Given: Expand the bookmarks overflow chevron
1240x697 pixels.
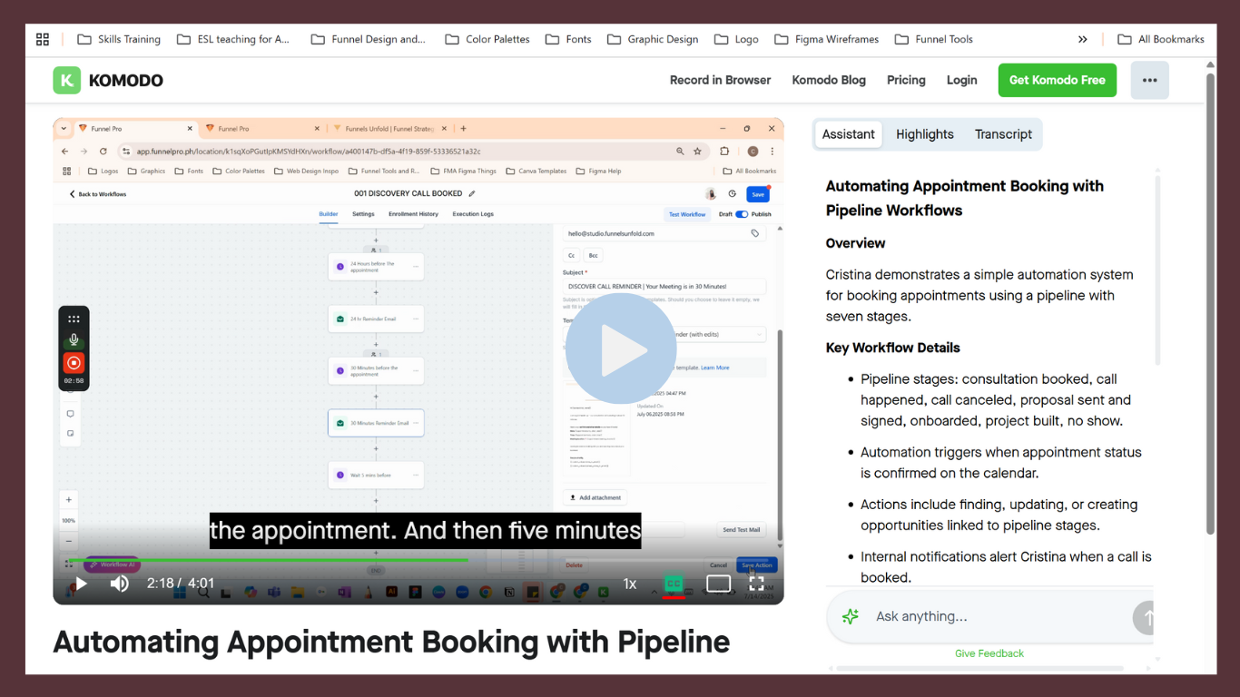Looking at the screenshot, I should [1083, 39].
